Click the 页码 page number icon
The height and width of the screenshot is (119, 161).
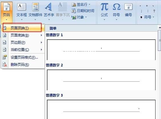tap(6, 7)
